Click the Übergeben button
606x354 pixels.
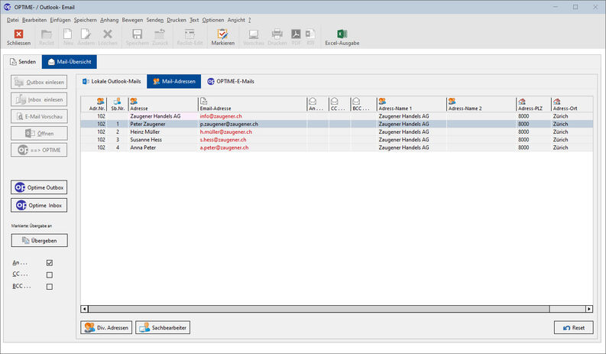click(39, 240)
